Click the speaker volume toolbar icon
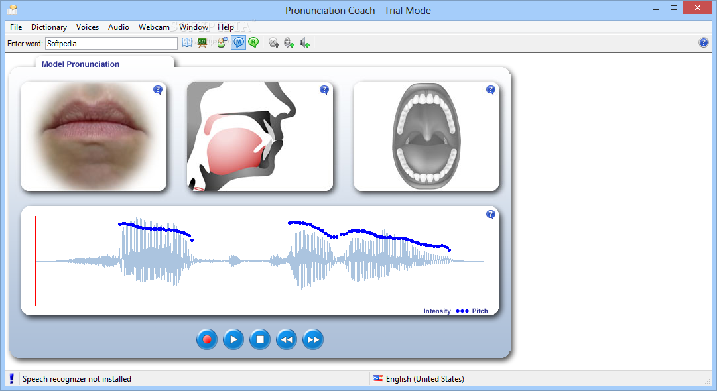Viewport: 717px width, 391px height. [x=304, y=43]
